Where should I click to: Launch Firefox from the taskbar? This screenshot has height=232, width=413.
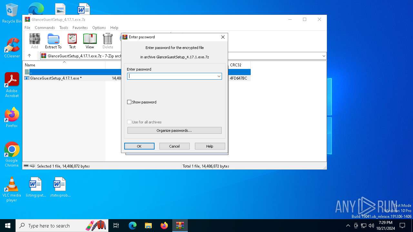tap(164, 226)
